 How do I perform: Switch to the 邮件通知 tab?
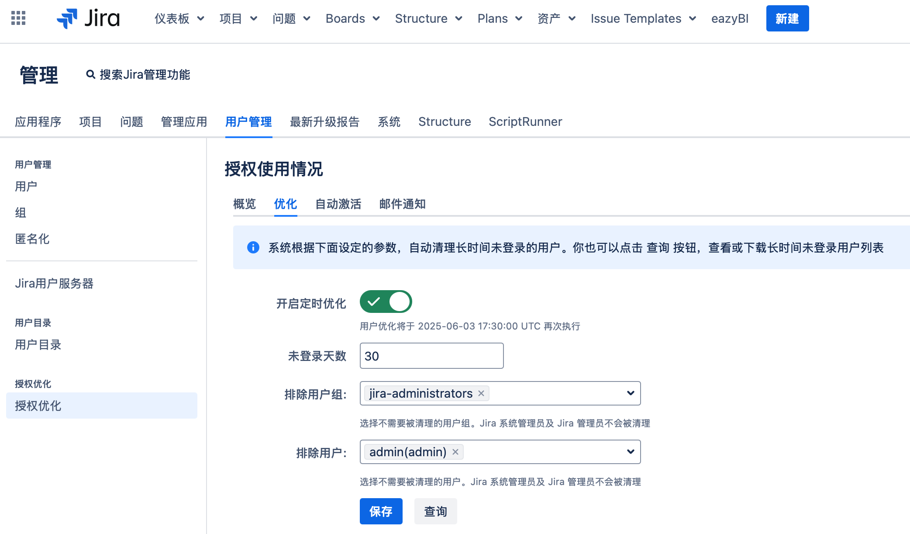pyautogui.click(x=402, y=204)
